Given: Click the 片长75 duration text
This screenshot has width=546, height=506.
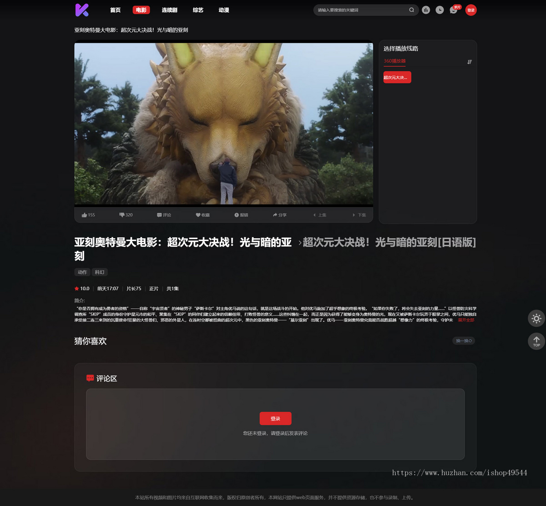Looking at the screenshot, I should (x=134, y=289).
